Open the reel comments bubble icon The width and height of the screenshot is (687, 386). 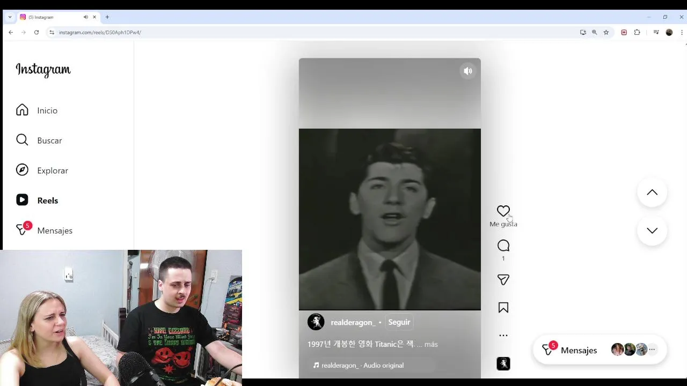[503, 246]
